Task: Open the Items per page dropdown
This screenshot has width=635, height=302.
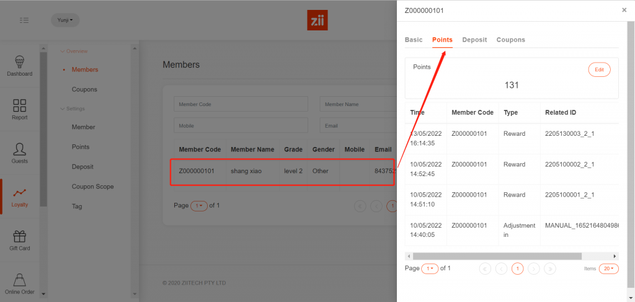Action: [x=608, y=269]
